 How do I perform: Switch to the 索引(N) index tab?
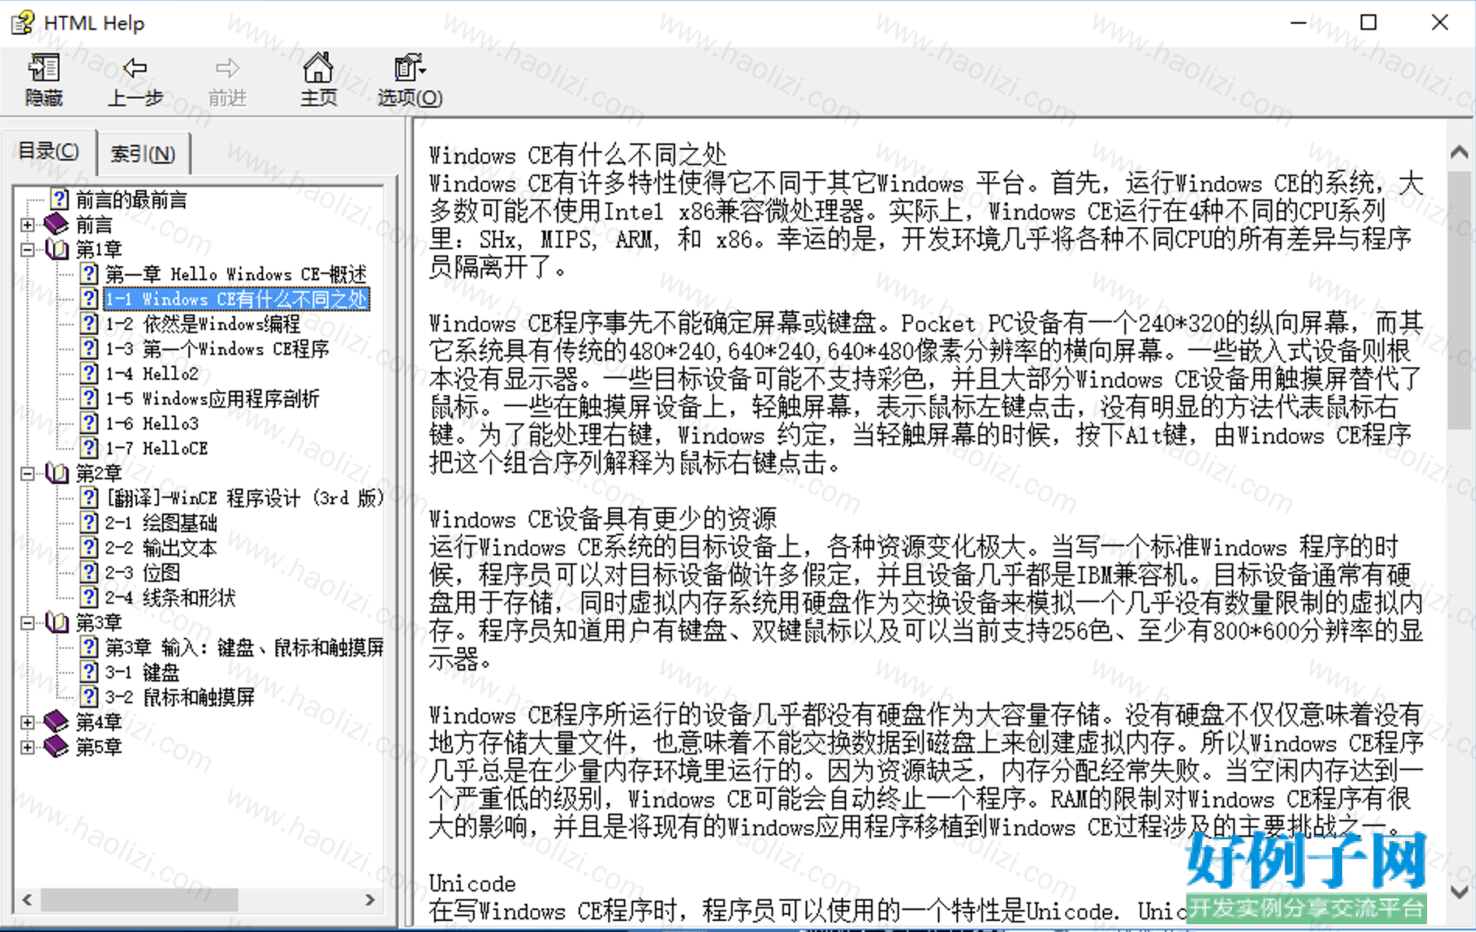(143, 154)
